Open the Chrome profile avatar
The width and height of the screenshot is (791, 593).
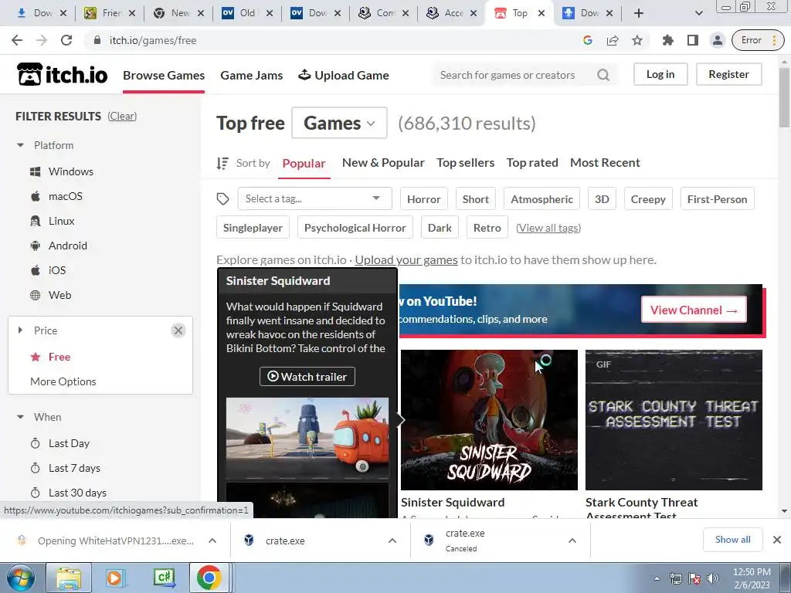click(x=717, y=40)
